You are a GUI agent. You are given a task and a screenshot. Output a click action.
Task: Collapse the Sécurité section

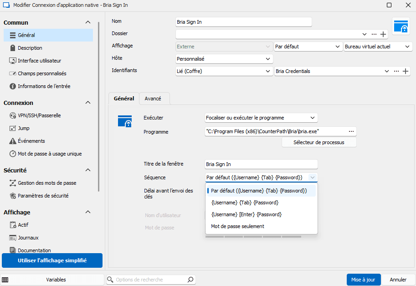click(88, 170)
